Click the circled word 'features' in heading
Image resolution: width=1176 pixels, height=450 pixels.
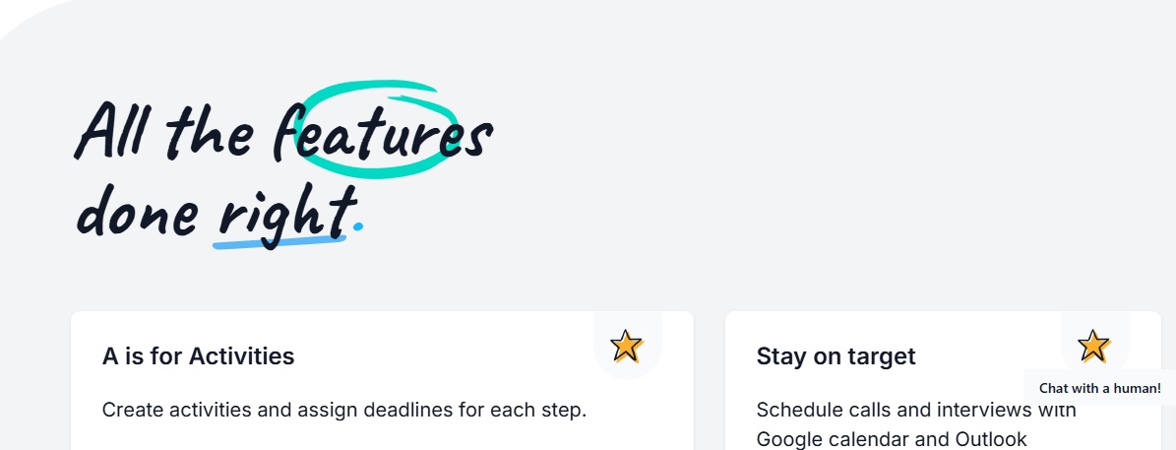pos(383,131)
